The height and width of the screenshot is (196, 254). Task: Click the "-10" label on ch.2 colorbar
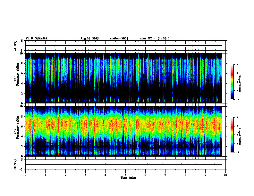click(237, 152)
